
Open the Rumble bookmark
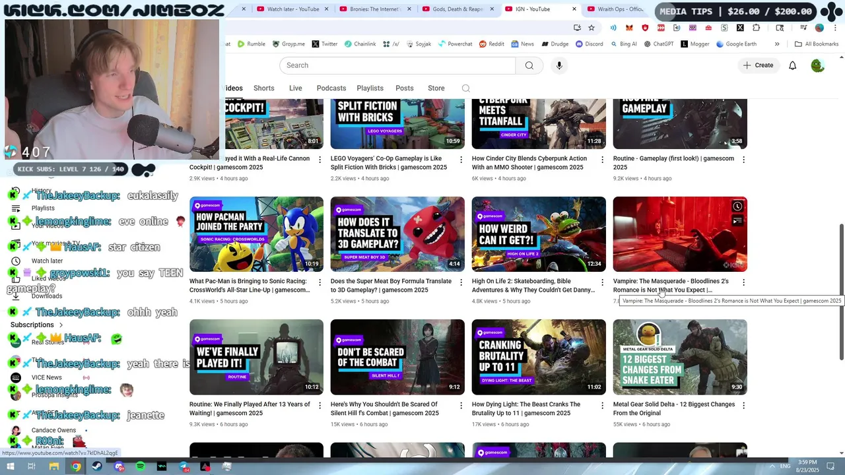(x=252, y=44)
